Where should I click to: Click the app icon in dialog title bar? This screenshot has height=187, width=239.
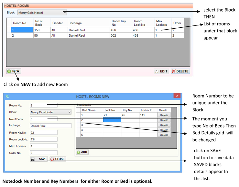point(7,96)
